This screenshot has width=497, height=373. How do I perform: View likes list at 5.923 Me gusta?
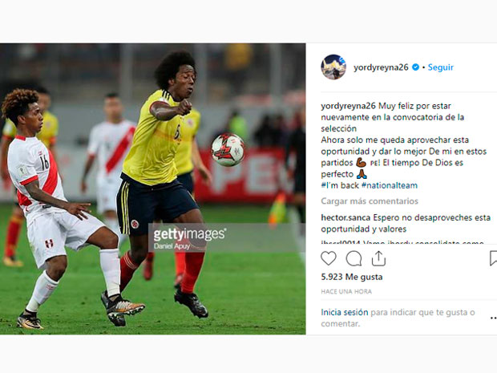click(352, 277)
